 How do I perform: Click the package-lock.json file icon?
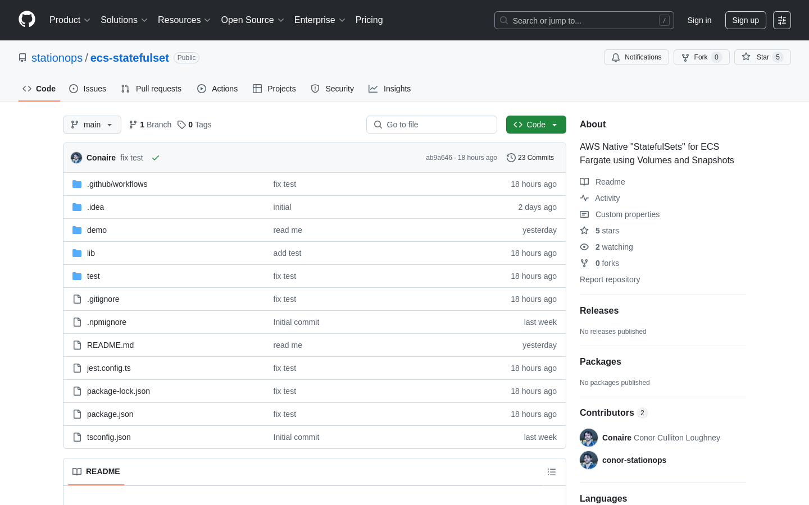pyautogui.click(x=77, y=391)
